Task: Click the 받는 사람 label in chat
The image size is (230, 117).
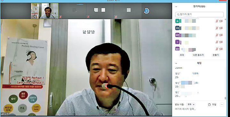Action: click(180, 105)
